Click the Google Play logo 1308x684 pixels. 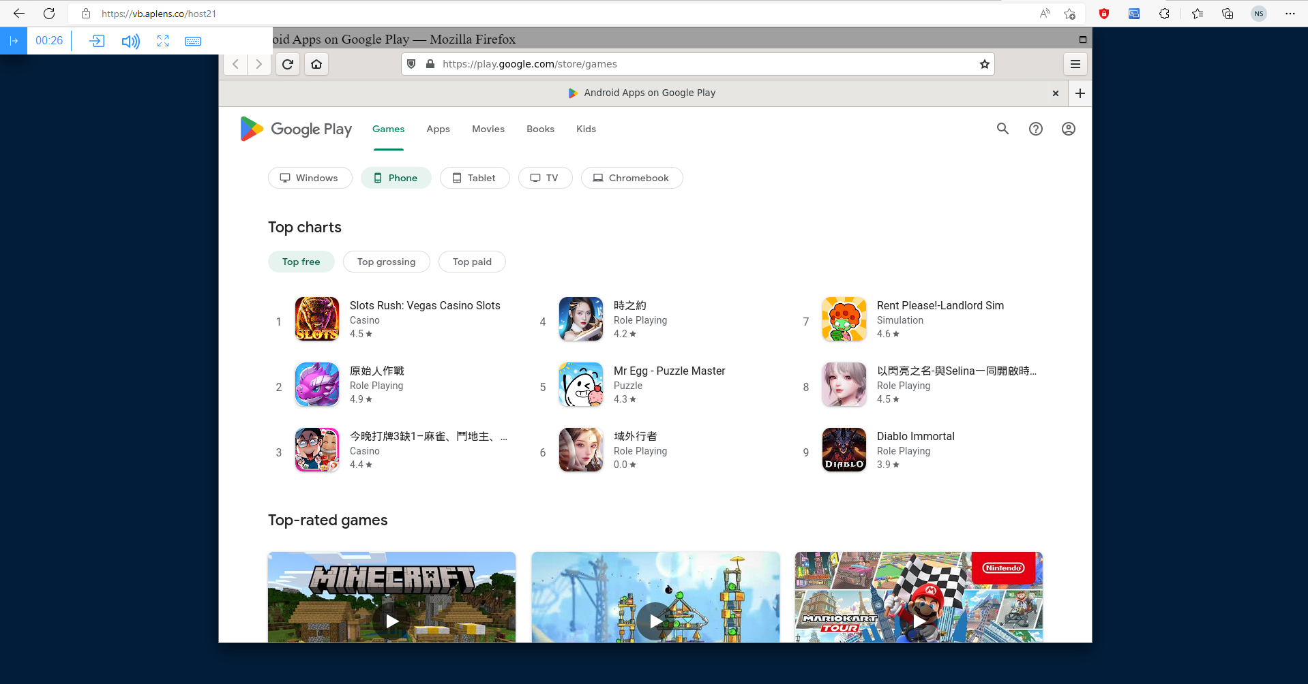click(296, 129)
